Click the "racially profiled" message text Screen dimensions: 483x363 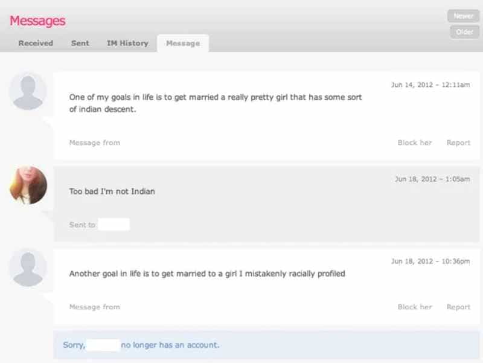click(207, 274)
